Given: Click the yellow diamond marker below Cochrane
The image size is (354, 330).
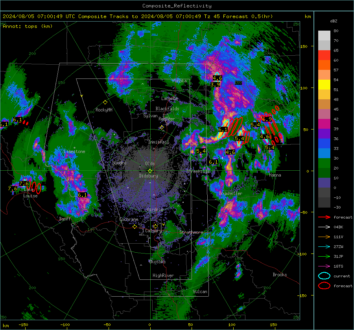Looking at the screenshot, I should 135,227.
